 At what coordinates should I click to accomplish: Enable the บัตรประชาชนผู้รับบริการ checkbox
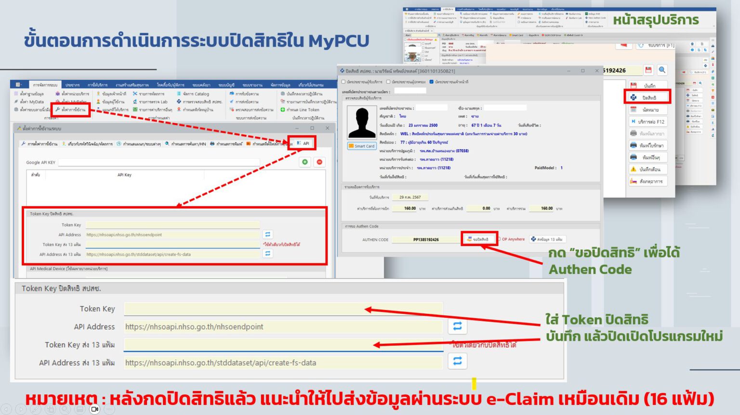[x=344, y=82]
